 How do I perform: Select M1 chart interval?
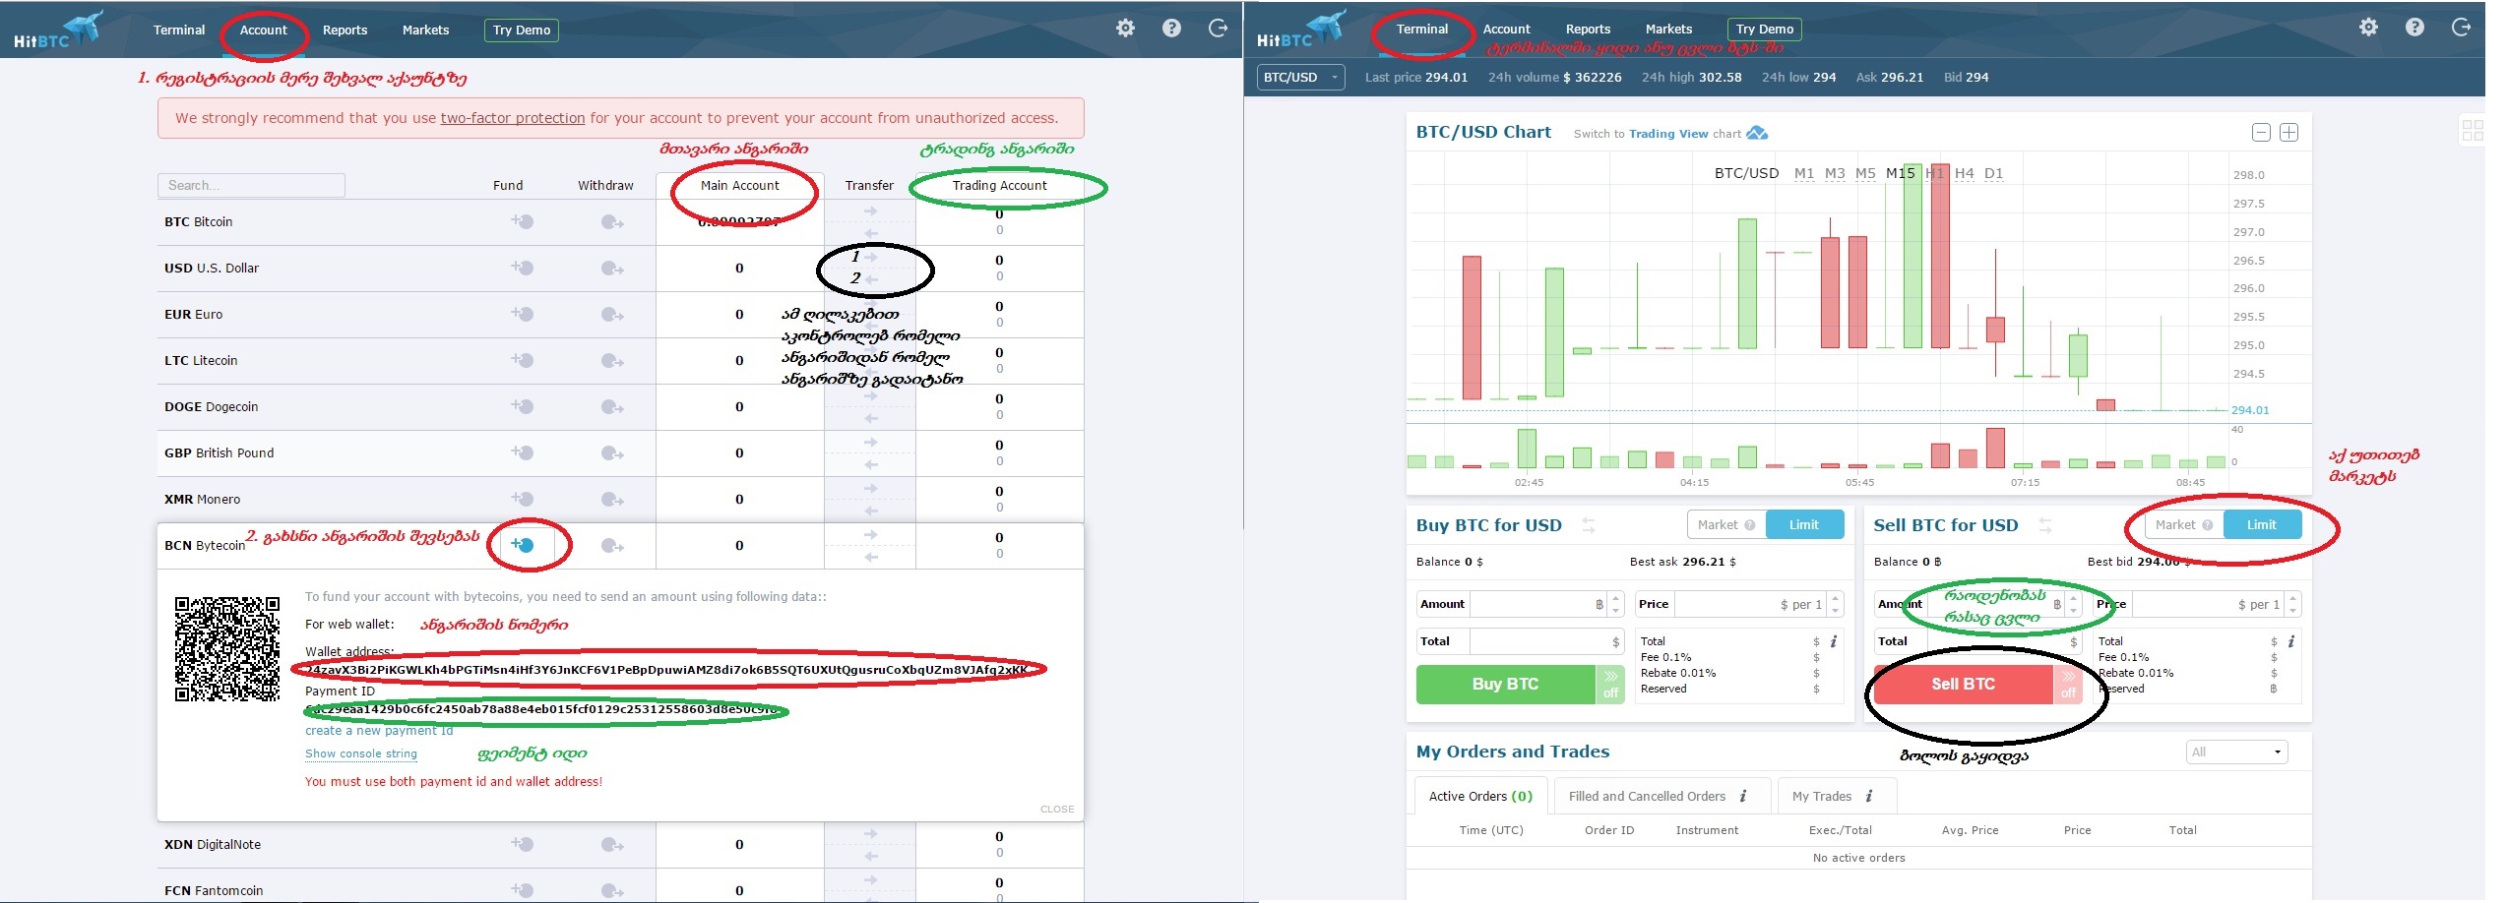(1803, 173)
